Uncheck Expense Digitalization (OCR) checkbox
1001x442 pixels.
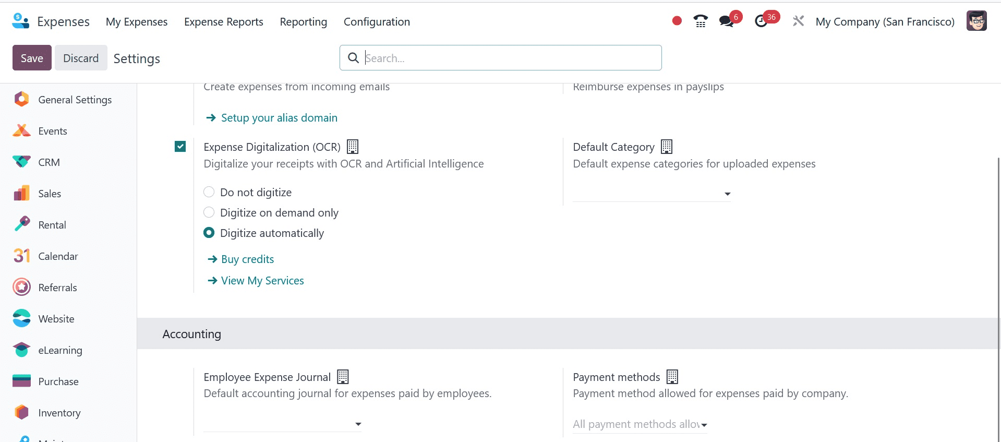[180, 147]
